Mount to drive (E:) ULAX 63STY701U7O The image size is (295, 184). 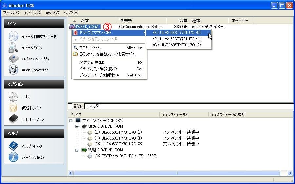point(177,33)
